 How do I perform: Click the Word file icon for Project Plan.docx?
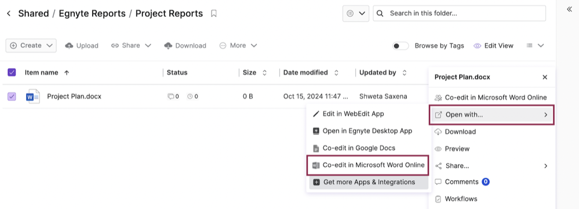point(33,96)
